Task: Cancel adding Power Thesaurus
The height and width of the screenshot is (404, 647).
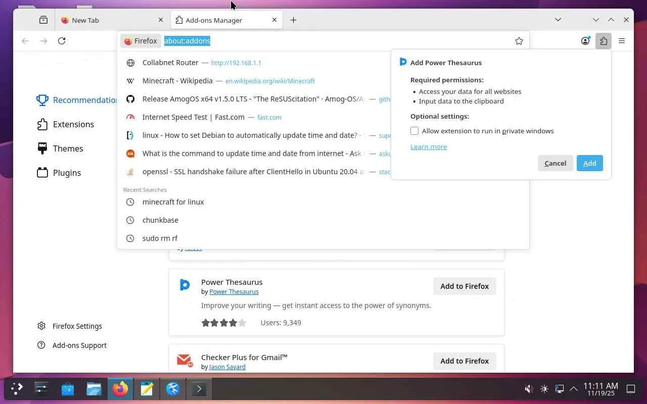Action: coord(555,163)
